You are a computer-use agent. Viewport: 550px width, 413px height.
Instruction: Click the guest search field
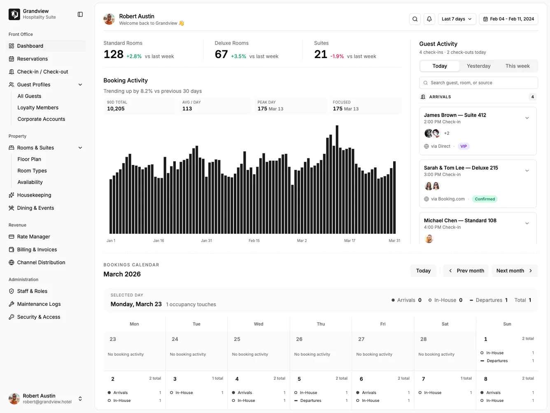pos(478,82)
